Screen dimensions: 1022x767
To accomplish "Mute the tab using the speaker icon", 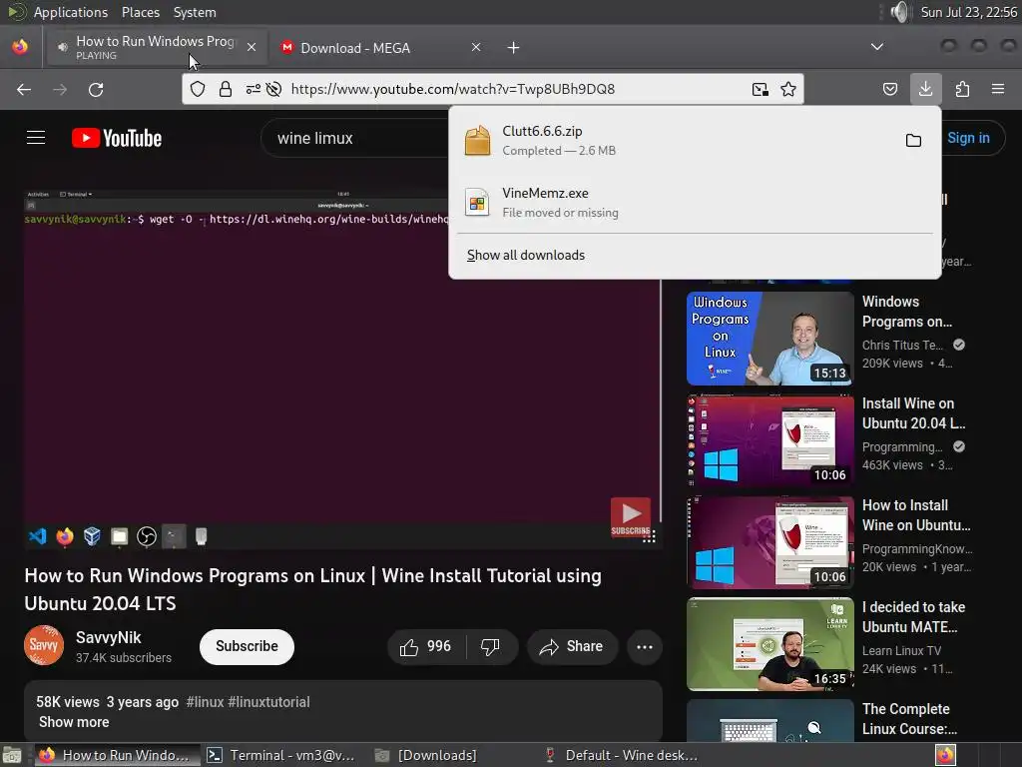I will click(x=63, y=47).
